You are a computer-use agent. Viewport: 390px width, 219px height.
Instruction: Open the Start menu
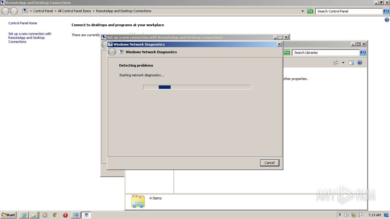click(8, 215)
